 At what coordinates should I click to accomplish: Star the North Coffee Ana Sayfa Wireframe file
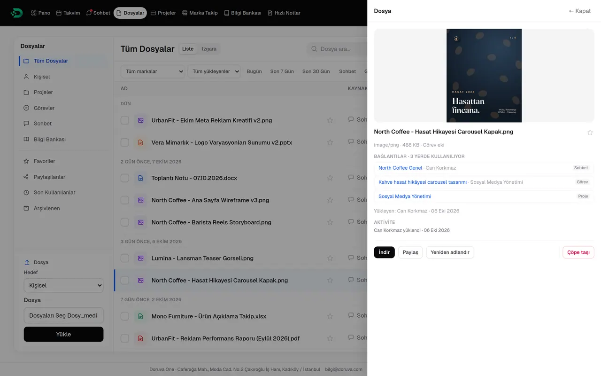330,200
